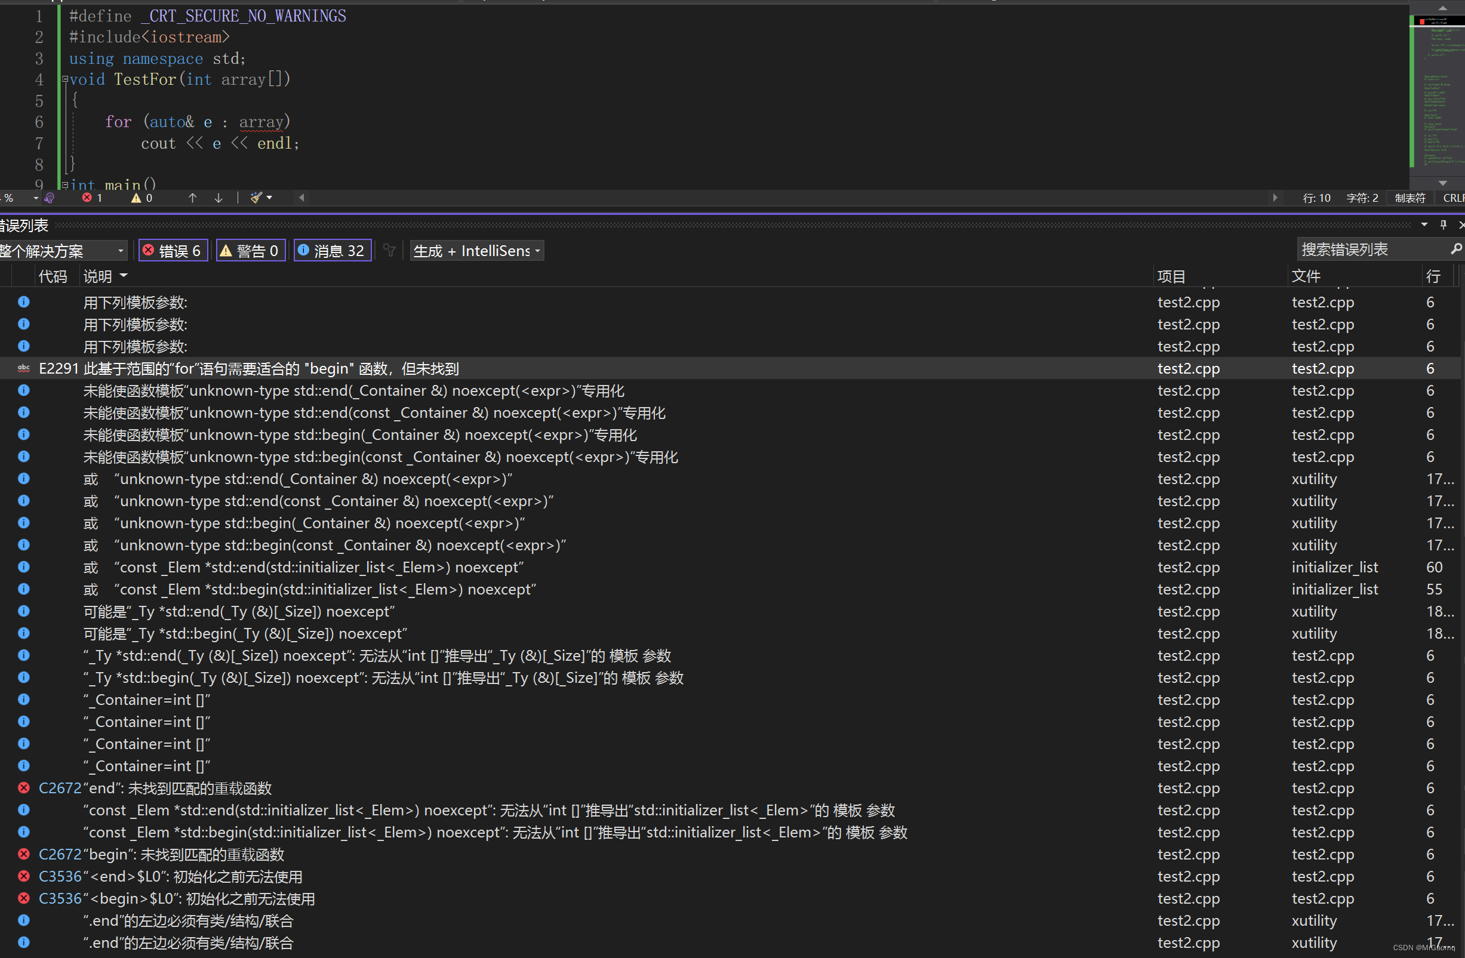Viewport: 1465px width, 958px height.
Task: Collapse the main function outlining toggle
Action: coord(64,184)
